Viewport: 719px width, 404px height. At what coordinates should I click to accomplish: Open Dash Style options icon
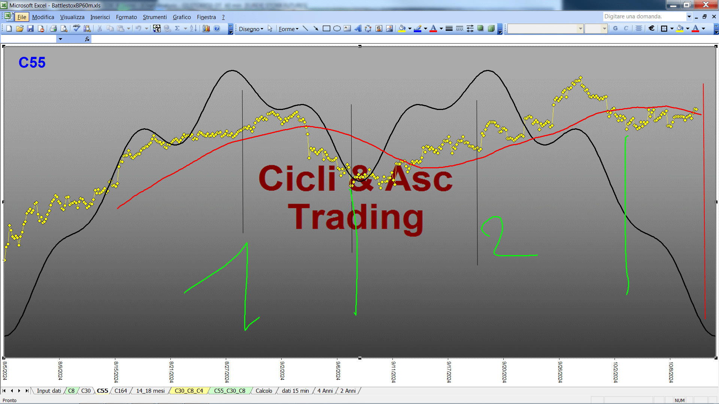[x=459, y=28]
